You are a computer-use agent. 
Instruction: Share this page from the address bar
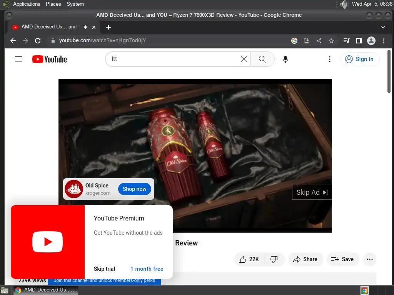(x=319, y=41)
